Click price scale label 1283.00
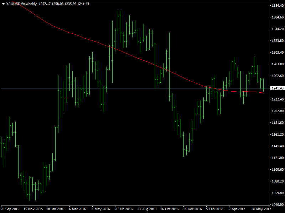Screen dimensions: 285x213 coord(278,64)
